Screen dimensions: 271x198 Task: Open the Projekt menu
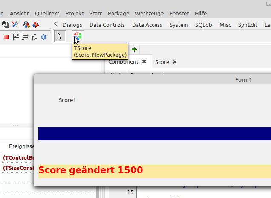(74, 13)
